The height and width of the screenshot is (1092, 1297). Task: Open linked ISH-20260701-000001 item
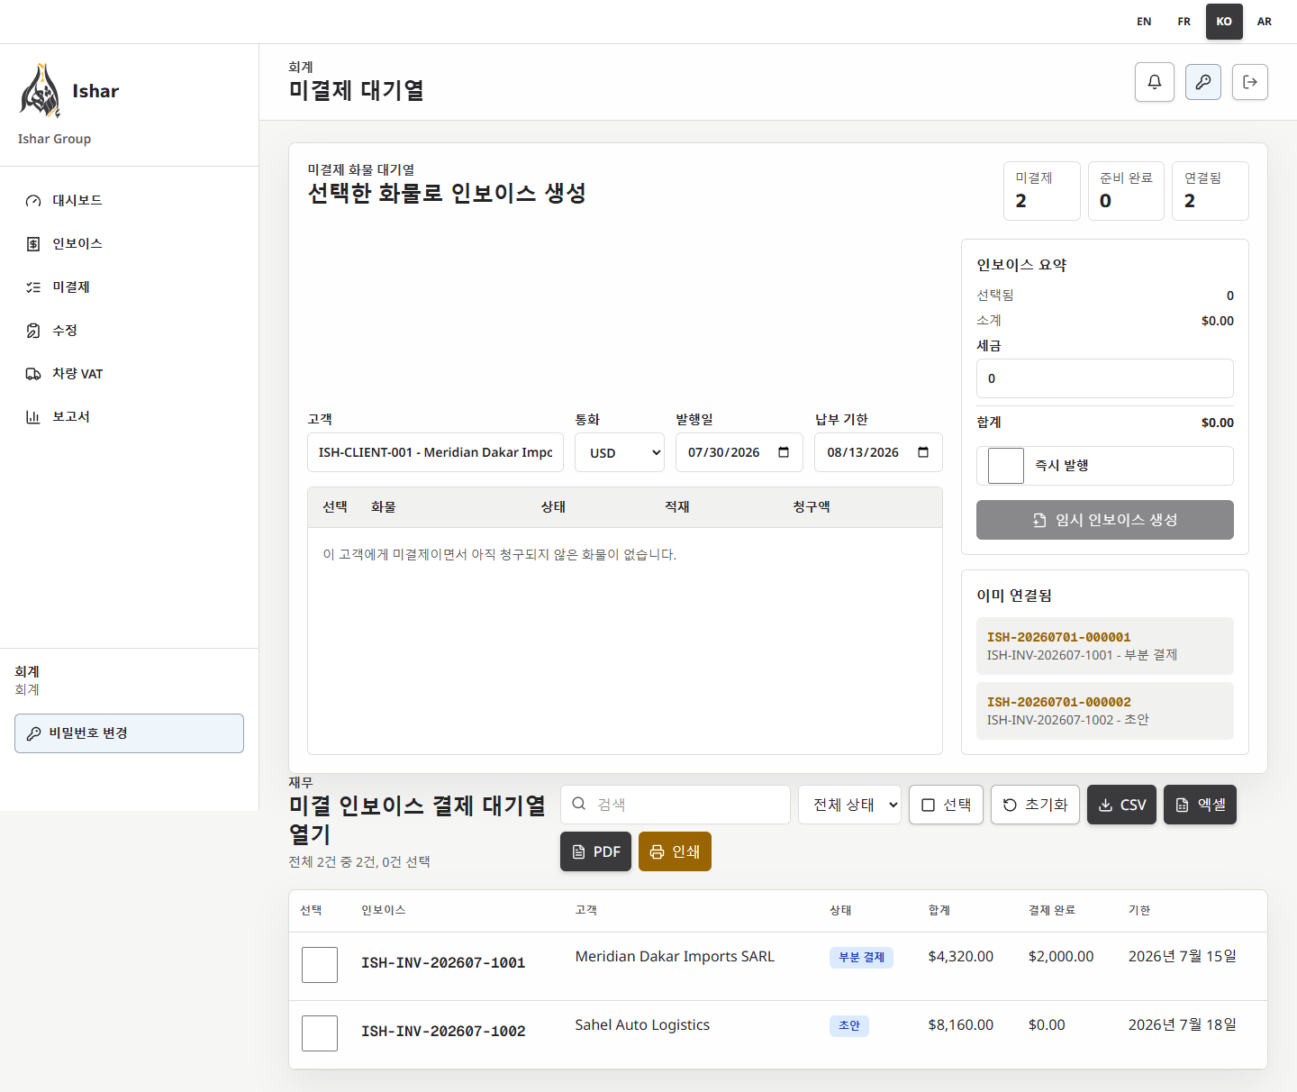coord(1105,646)
